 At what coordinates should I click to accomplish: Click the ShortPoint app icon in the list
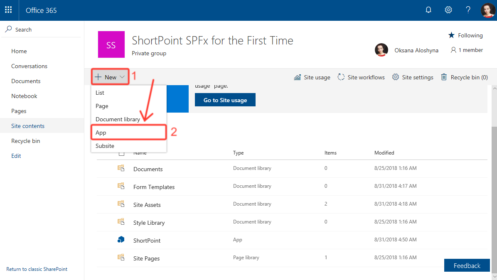pyautogui.click(x=121, y=239)
